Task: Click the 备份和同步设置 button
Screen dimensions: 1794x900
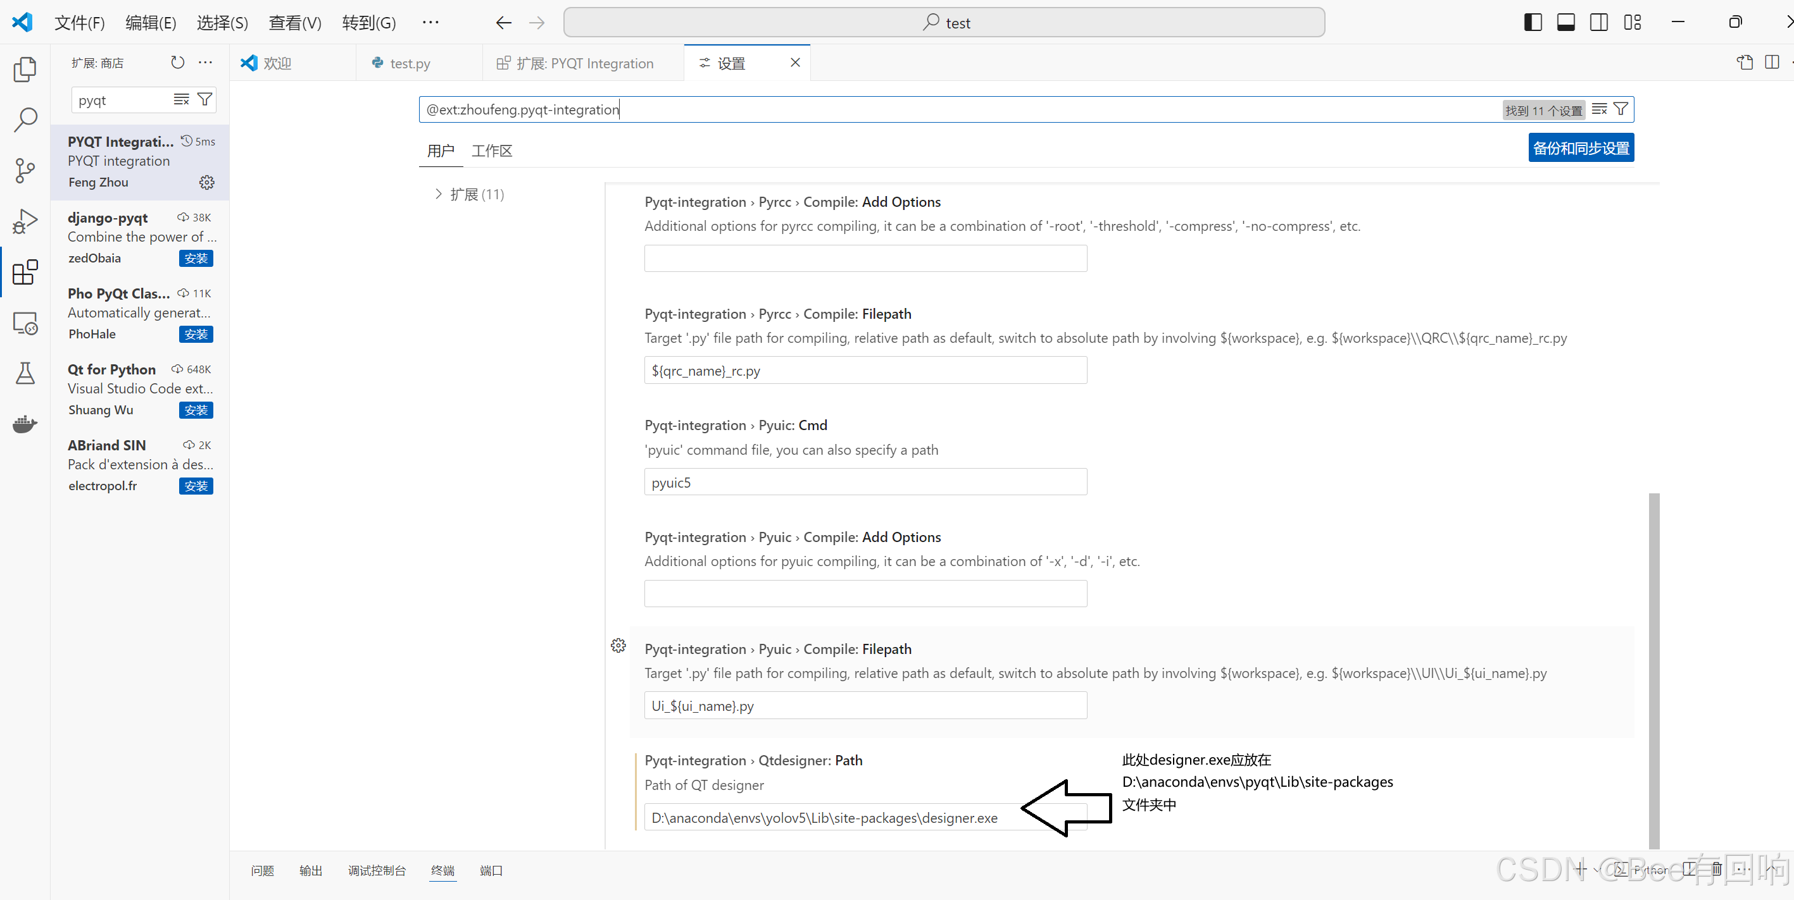Action: tap(1580, 148)
